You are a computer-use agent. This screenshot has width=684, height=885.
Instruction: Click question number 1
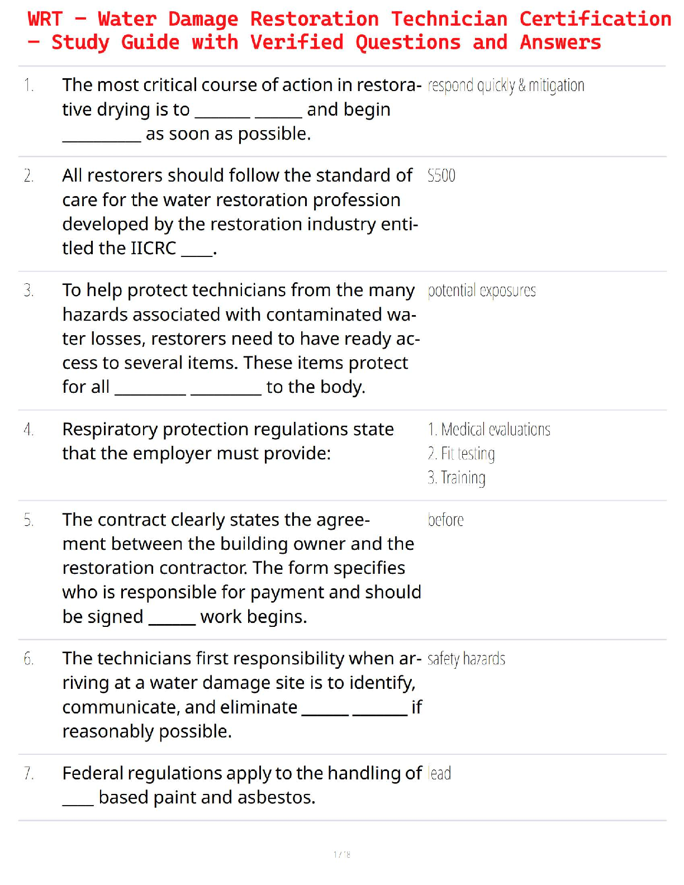tap(29, 85)
